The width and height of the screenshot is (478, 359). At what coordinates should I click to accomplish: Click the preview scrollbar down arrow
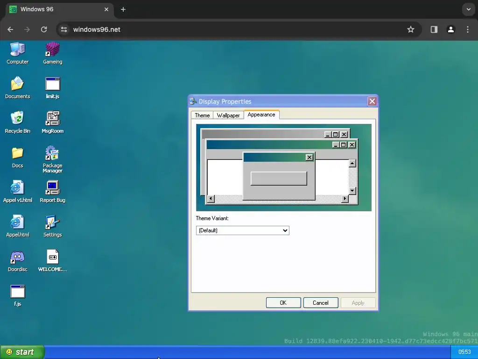(352, 191)
